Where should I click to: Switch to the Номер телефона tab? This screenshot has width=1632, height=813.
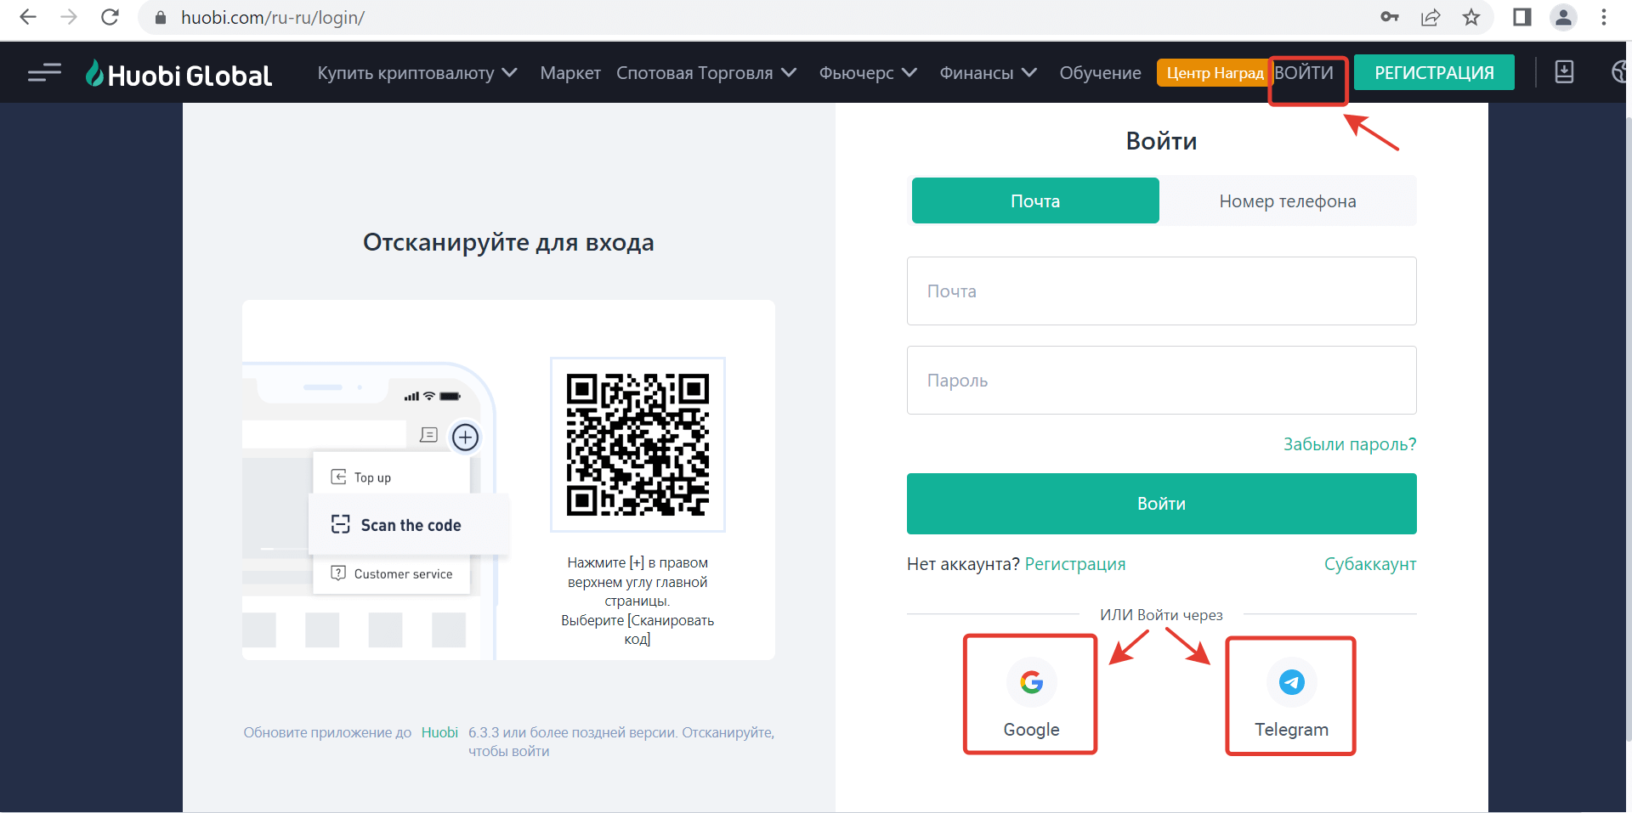tap(1287, 201)
